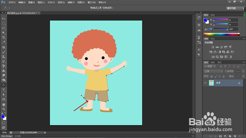Toggle lock all padlock icon
Screen dimensions: 246x138
tap(224, 76)
